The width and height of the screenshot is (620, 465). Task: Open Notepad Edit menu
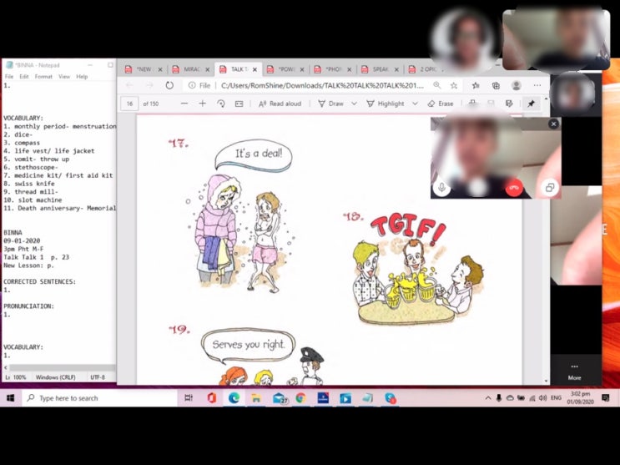point(24,76)
